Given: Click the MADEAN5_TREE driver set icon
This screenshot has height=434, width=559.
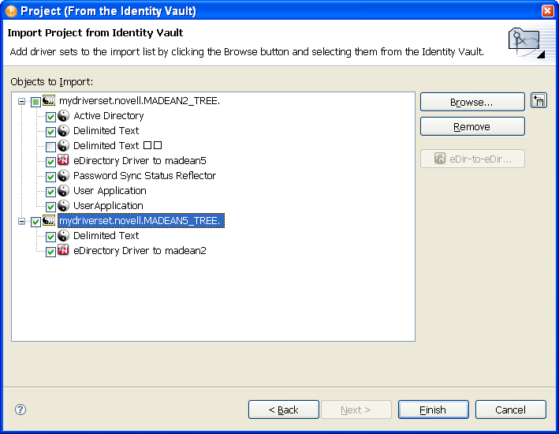Looking at the screenshot, I should (49, 221).
